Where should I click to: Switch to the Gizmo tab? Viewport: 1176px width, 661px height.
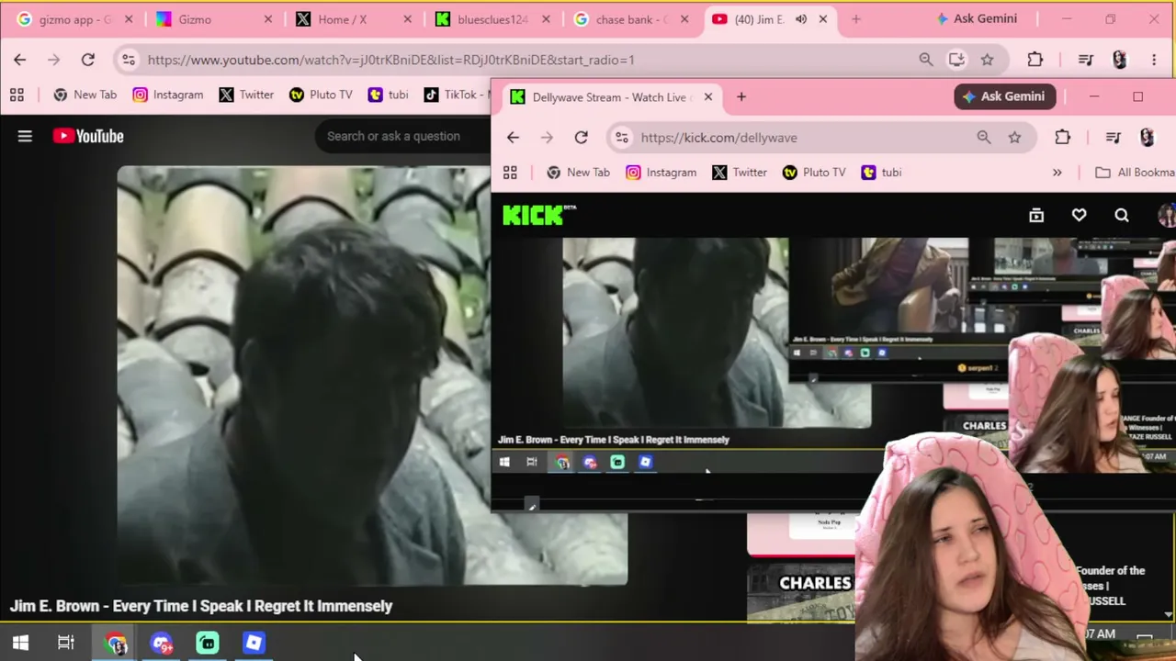coord(215,19)
